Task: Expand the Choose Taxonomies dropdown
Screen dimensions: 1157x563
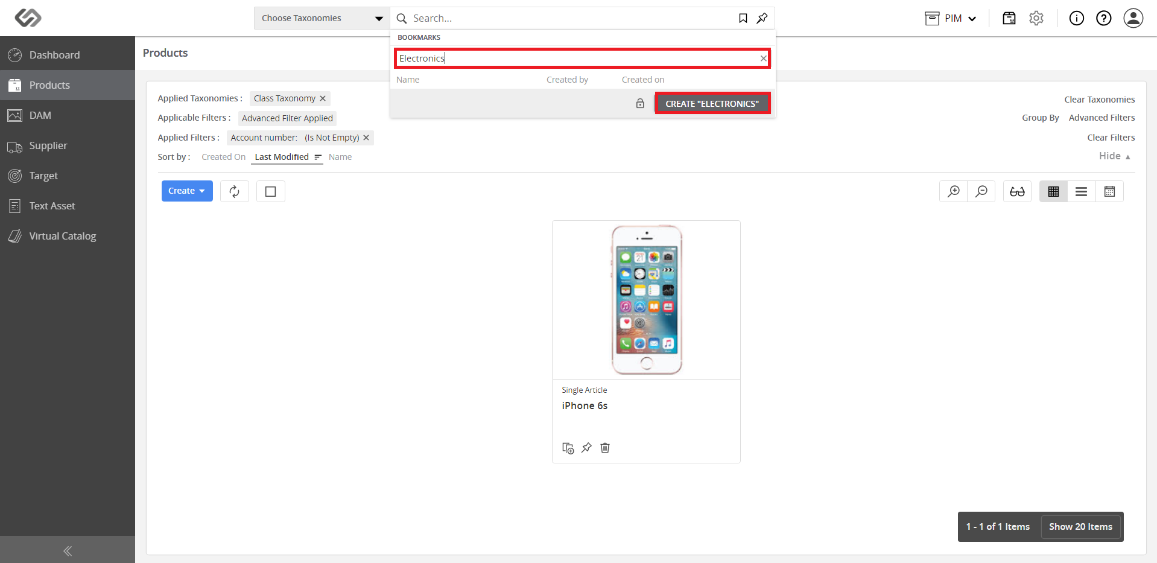Action: [x=322, y=18]
